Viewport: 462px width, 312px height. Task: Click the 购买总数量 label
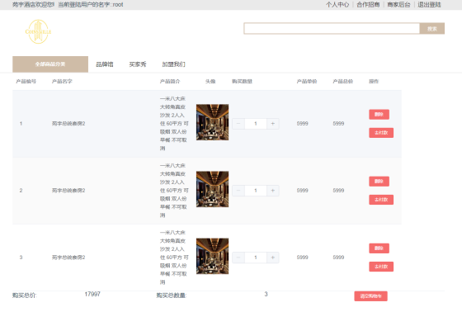point(172,295)
